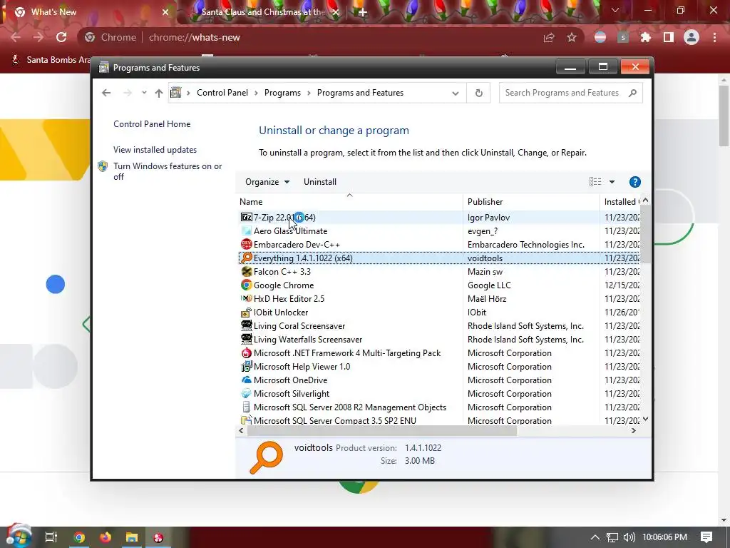This screenshot has height=548, width=730.
Task: Click the Uninstall toolbar button
Action: (320, 182)
